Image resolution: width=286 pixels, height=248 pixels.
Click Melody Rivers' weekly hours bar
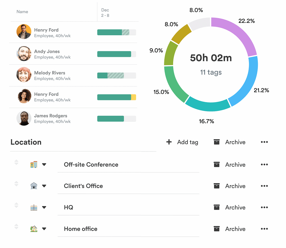116,75
